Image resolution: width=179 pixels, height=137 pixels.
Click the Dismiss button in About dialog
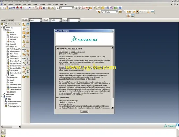(x=84, y=111)
